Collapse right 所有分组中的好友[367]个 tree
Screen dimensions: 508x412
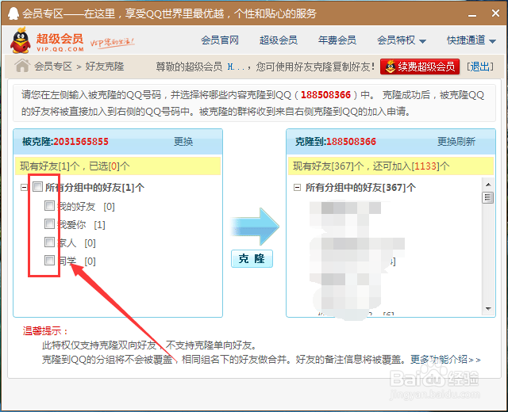click(x=297, y=187)
